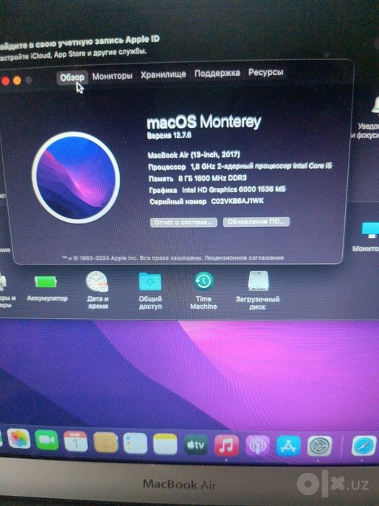Viewport: 379px width, 506px height.
Task: Click the Обновление ПО button
Action: 256,222
